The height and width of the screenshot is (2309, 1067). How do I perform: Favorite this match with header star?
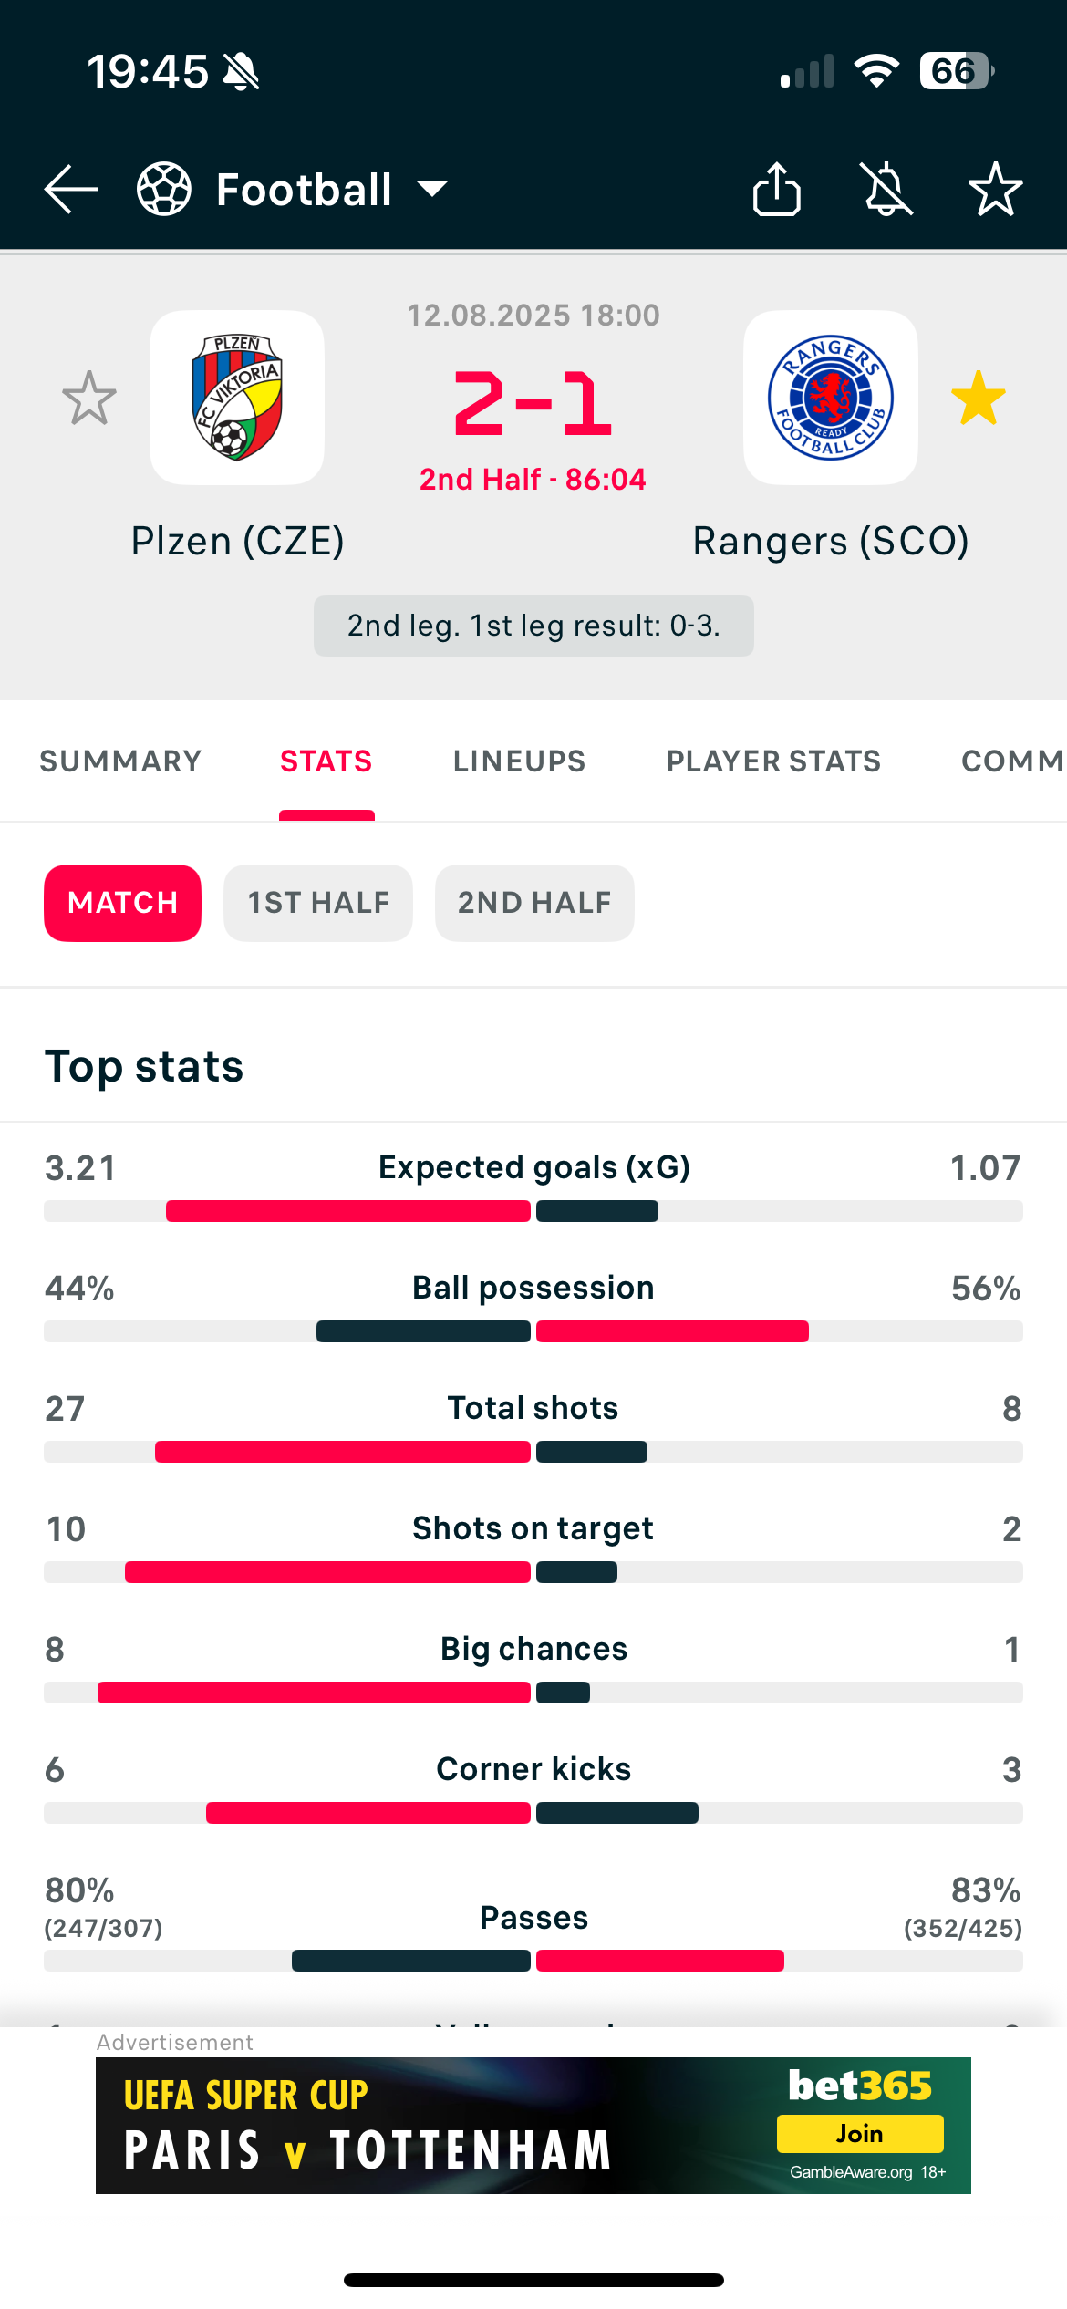[x=995, y=189]
